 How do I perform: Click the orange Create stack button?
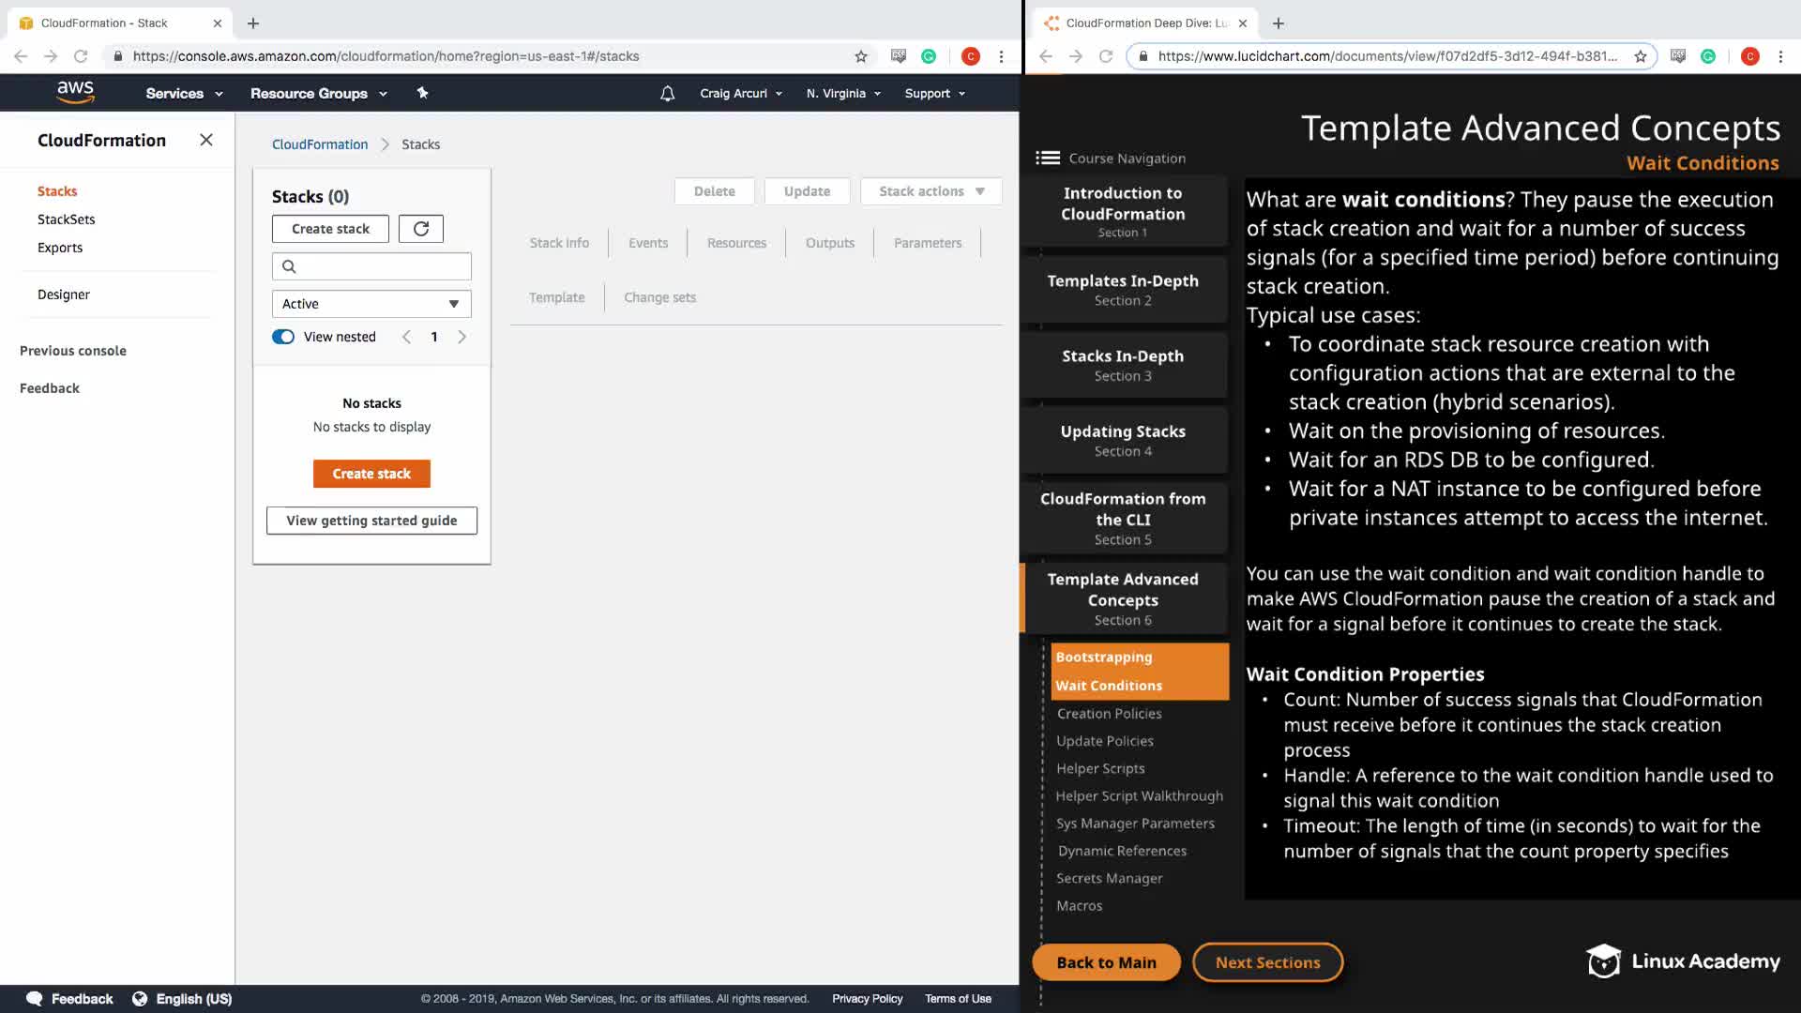point(371,474)
